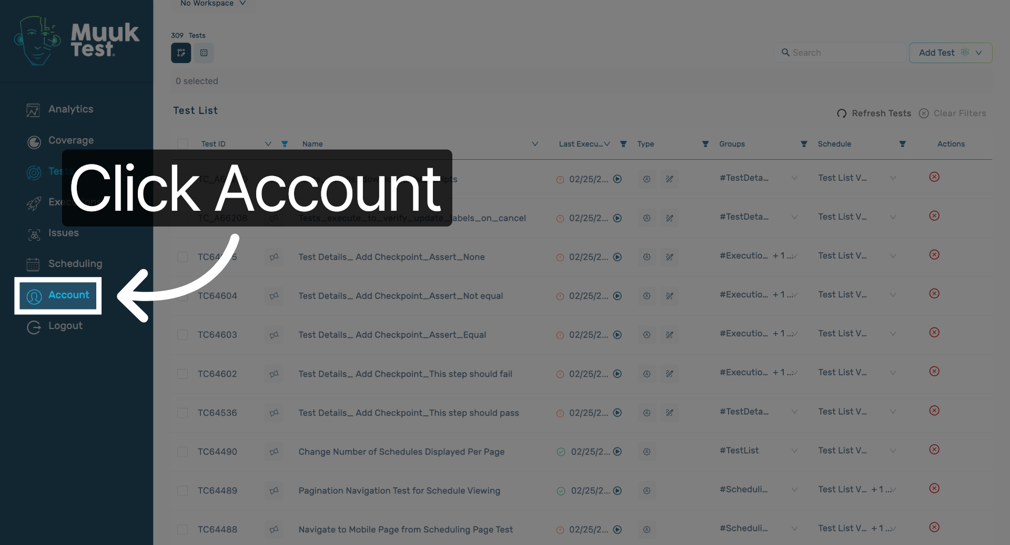Run test TC64604 using its play icon
1010x545 pixels.
point(617,296)
